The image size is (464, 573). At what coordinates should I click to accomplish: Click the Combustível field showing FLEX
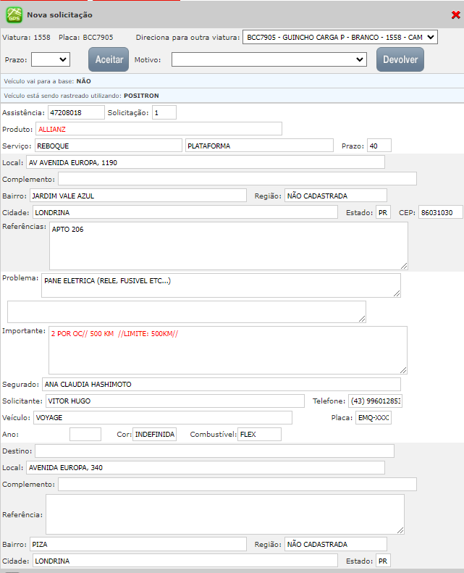(x=261, y=434)
